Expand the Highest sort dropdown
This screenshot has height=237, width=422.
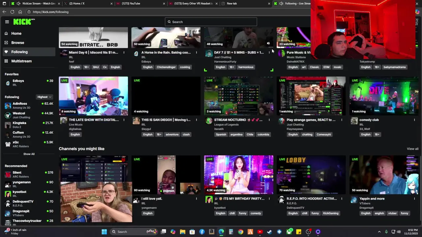pos(45,97)
